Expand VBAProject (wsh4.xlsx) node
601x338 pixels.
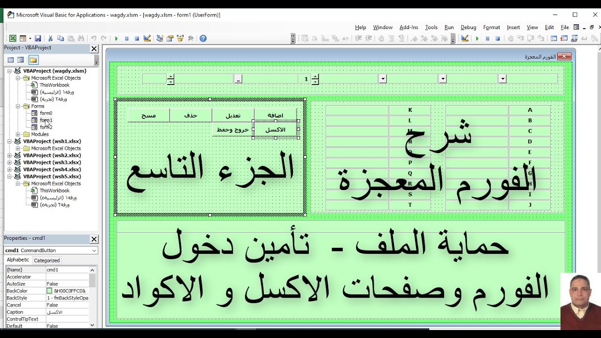click(x=10, y=169)
